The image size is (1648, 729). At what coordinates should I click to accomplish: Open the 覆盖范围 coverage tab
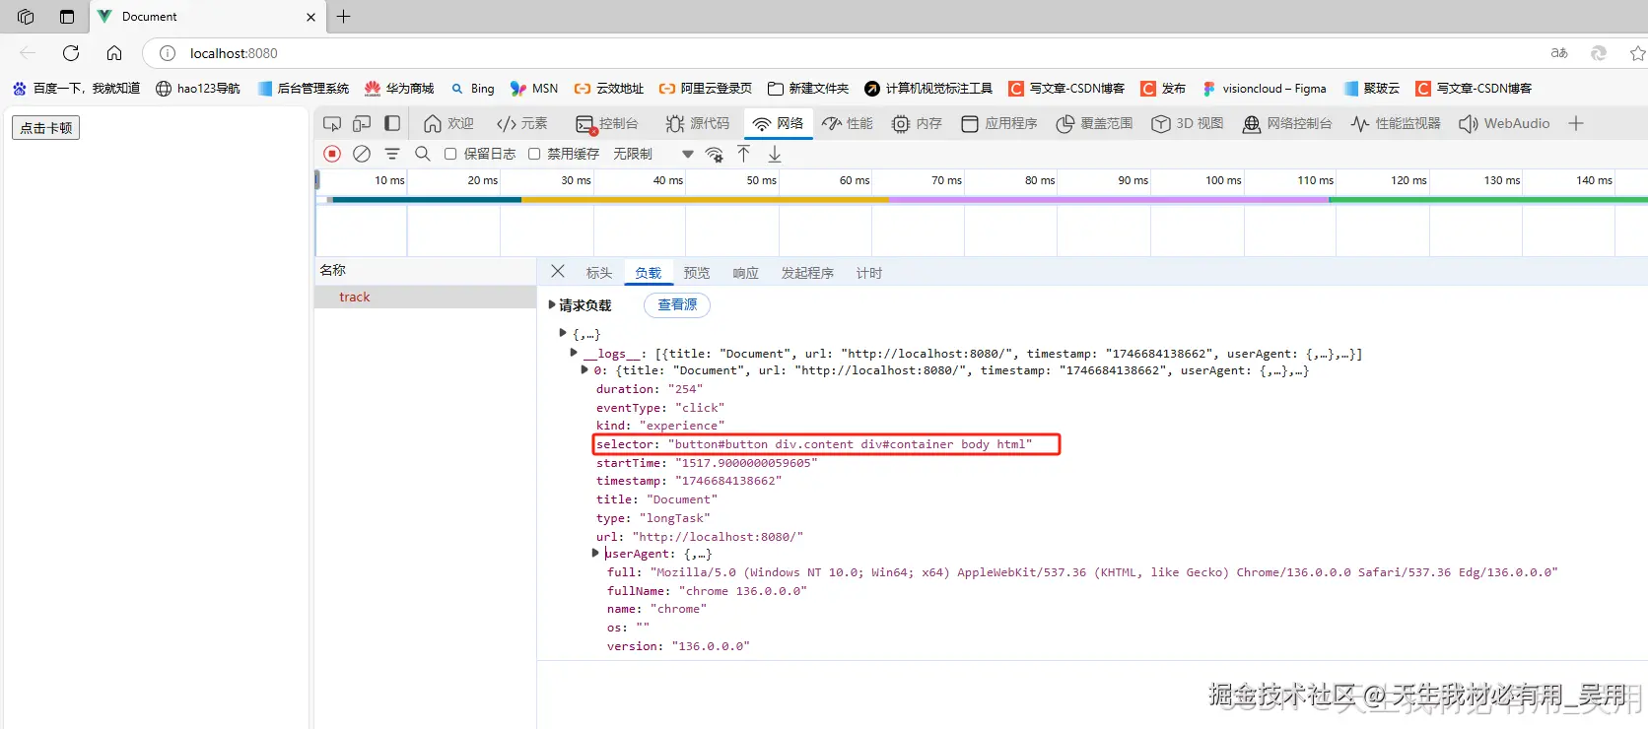1094,124
